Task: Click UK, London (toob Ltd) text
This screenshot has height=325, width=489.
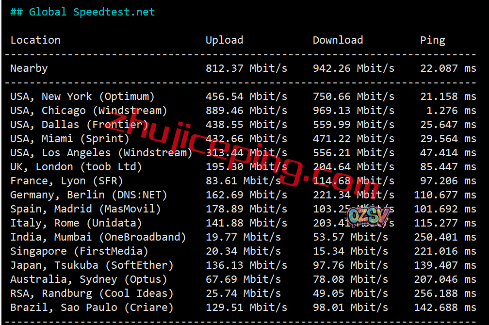Action: click(x=76, y=166)
